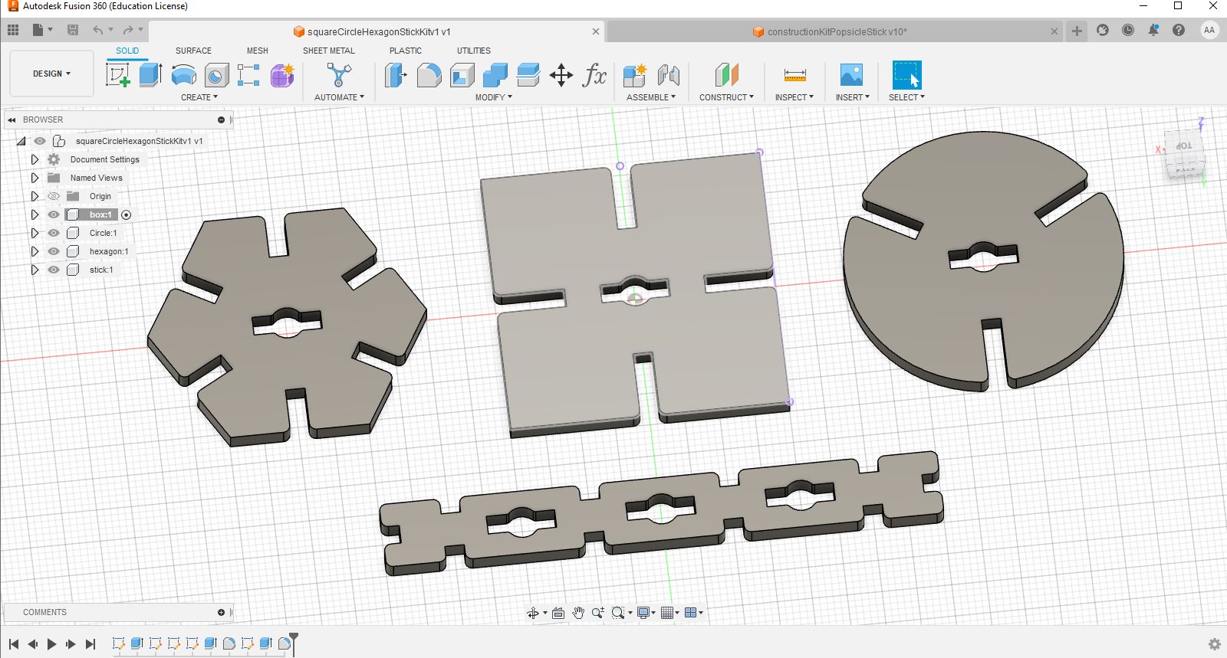Hide the stick:1 component

tap(54, 270)
